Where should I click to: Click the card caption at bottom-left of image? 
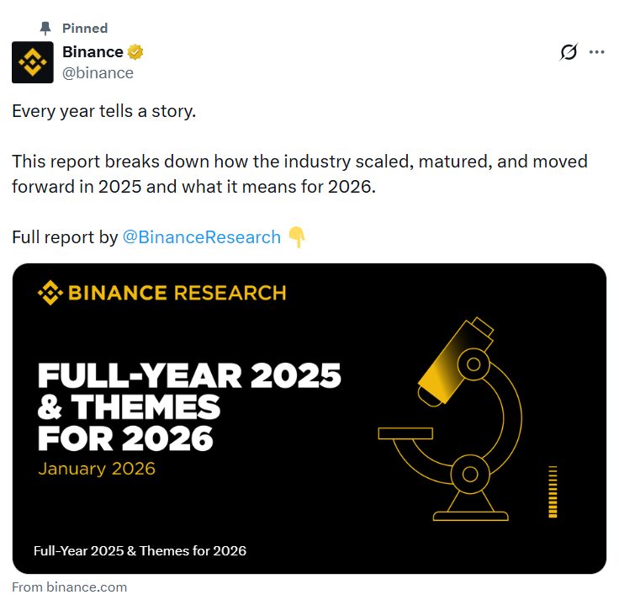pyautogui.click(x=140, y=551)
